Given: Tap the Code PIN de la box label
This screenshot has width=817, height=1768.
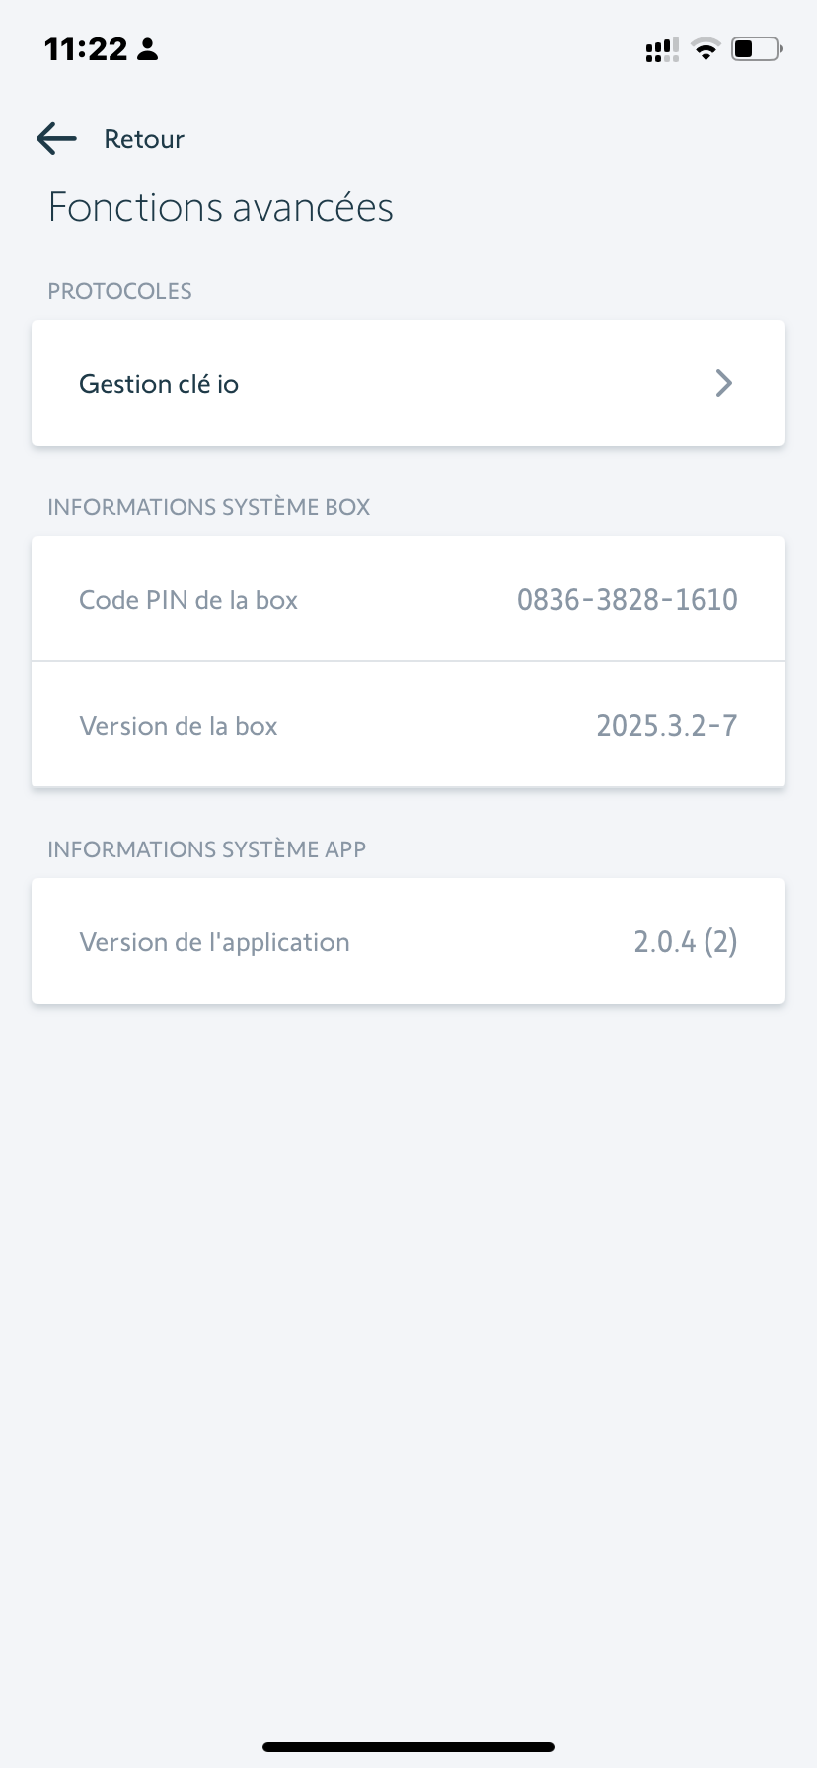Looking at the screenshot, I should pos(188,600).
